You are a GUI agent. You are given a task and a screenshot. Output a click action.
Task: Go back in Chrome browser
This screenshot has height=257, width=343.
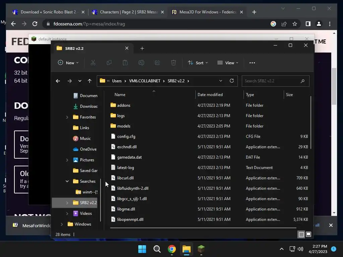pos(13,24)
